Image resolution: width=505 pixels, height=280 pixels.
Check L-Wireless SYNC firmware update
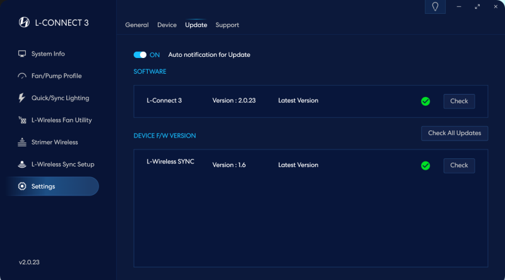coord(459,165)
